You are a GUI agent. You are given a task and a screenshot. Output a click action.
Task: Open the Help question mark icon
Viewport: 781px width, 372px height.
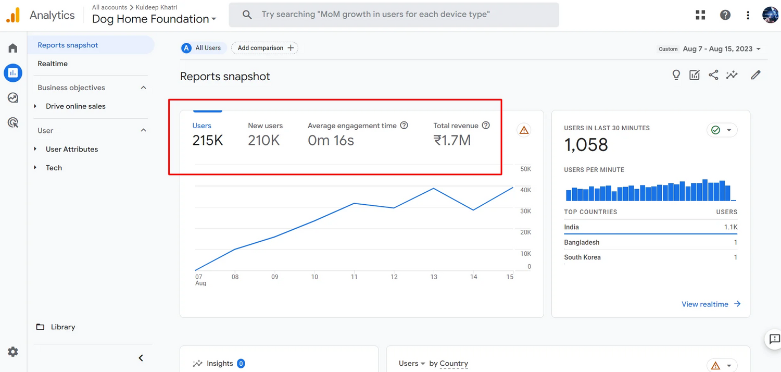click(x=725, y=15)
